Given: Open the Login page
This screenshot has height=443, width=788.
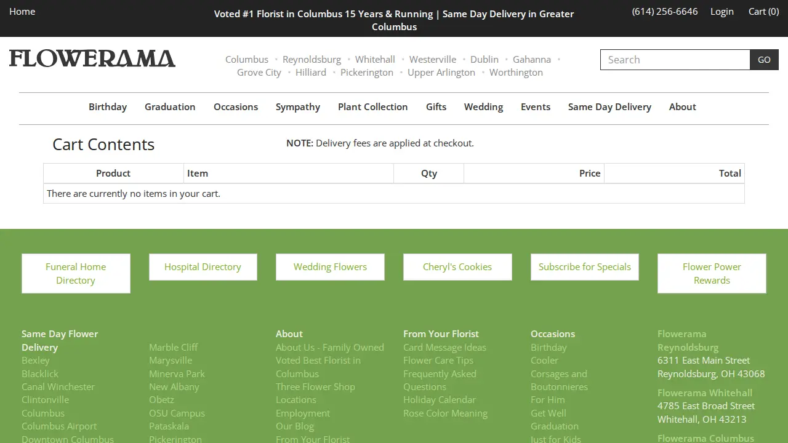Looking at the screenshot, I should coord(722,12).
